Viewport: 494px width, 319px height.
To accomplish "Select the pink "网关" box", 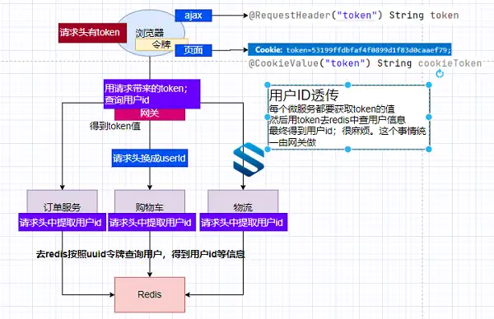I will pos(150,114).
